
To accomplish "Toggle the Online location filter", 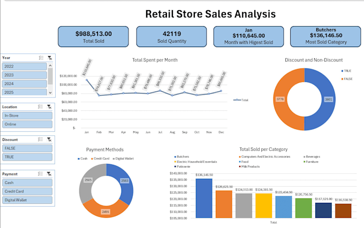I will coord(27,124).
